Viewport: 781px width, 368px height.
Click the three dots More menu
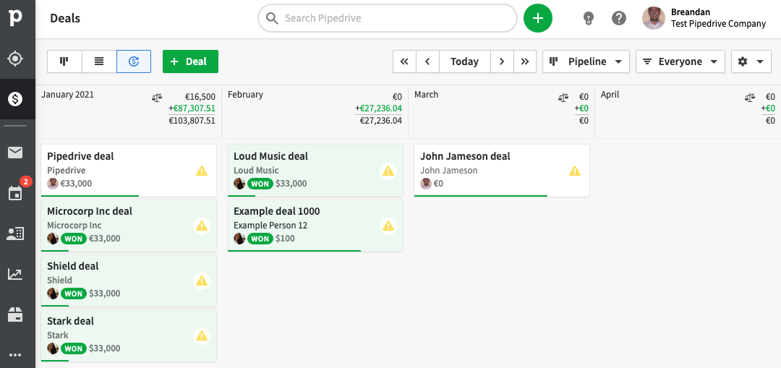(15, 355)
